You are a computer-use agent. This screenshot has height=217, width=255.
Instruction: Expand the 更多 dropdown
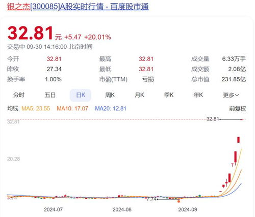231,95
